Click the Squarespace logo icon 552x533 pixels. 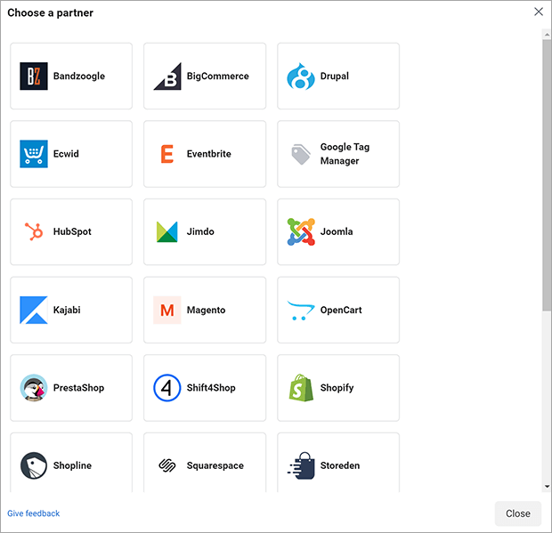[167, 465]
